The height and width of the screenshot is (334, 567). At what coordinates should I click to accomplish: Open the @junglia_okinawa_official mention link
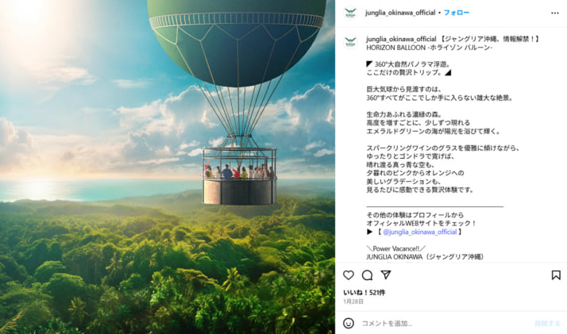coord(419,232)
